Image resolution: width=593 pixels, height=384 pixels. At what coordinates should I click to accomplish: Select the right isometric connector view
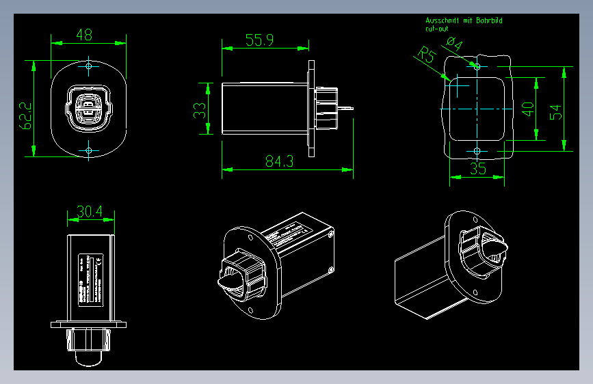(451, 264)
